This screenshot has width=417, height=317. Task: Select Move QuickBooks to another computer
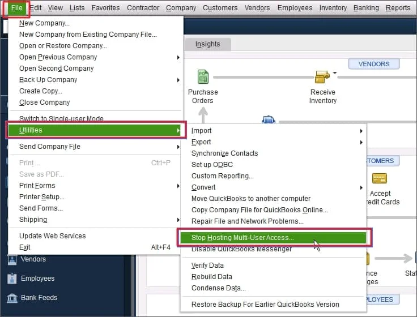coord(274,199)
